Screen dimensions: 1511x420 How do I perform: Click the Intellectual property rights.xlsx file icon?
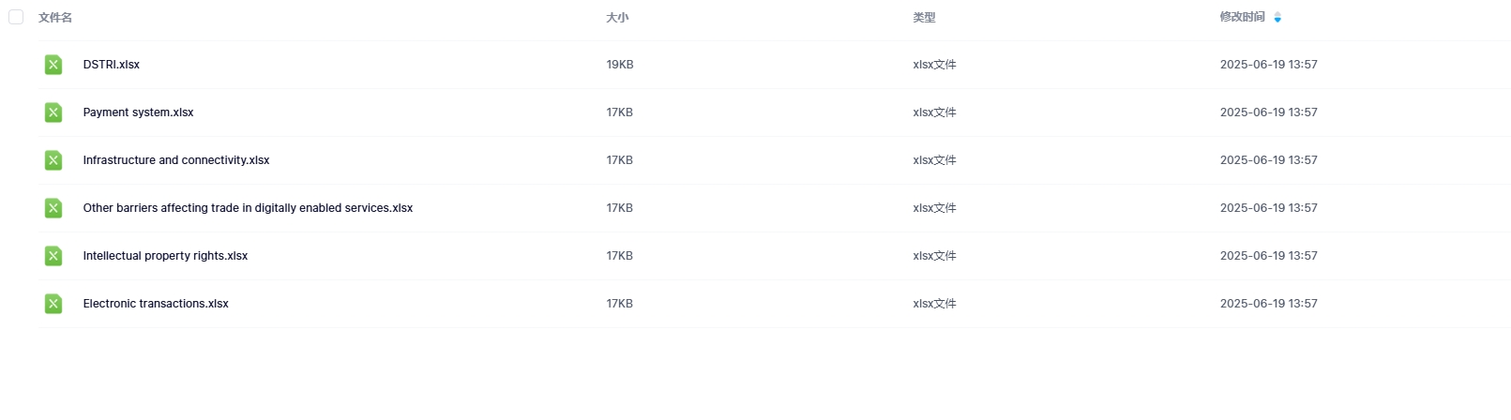53,256
